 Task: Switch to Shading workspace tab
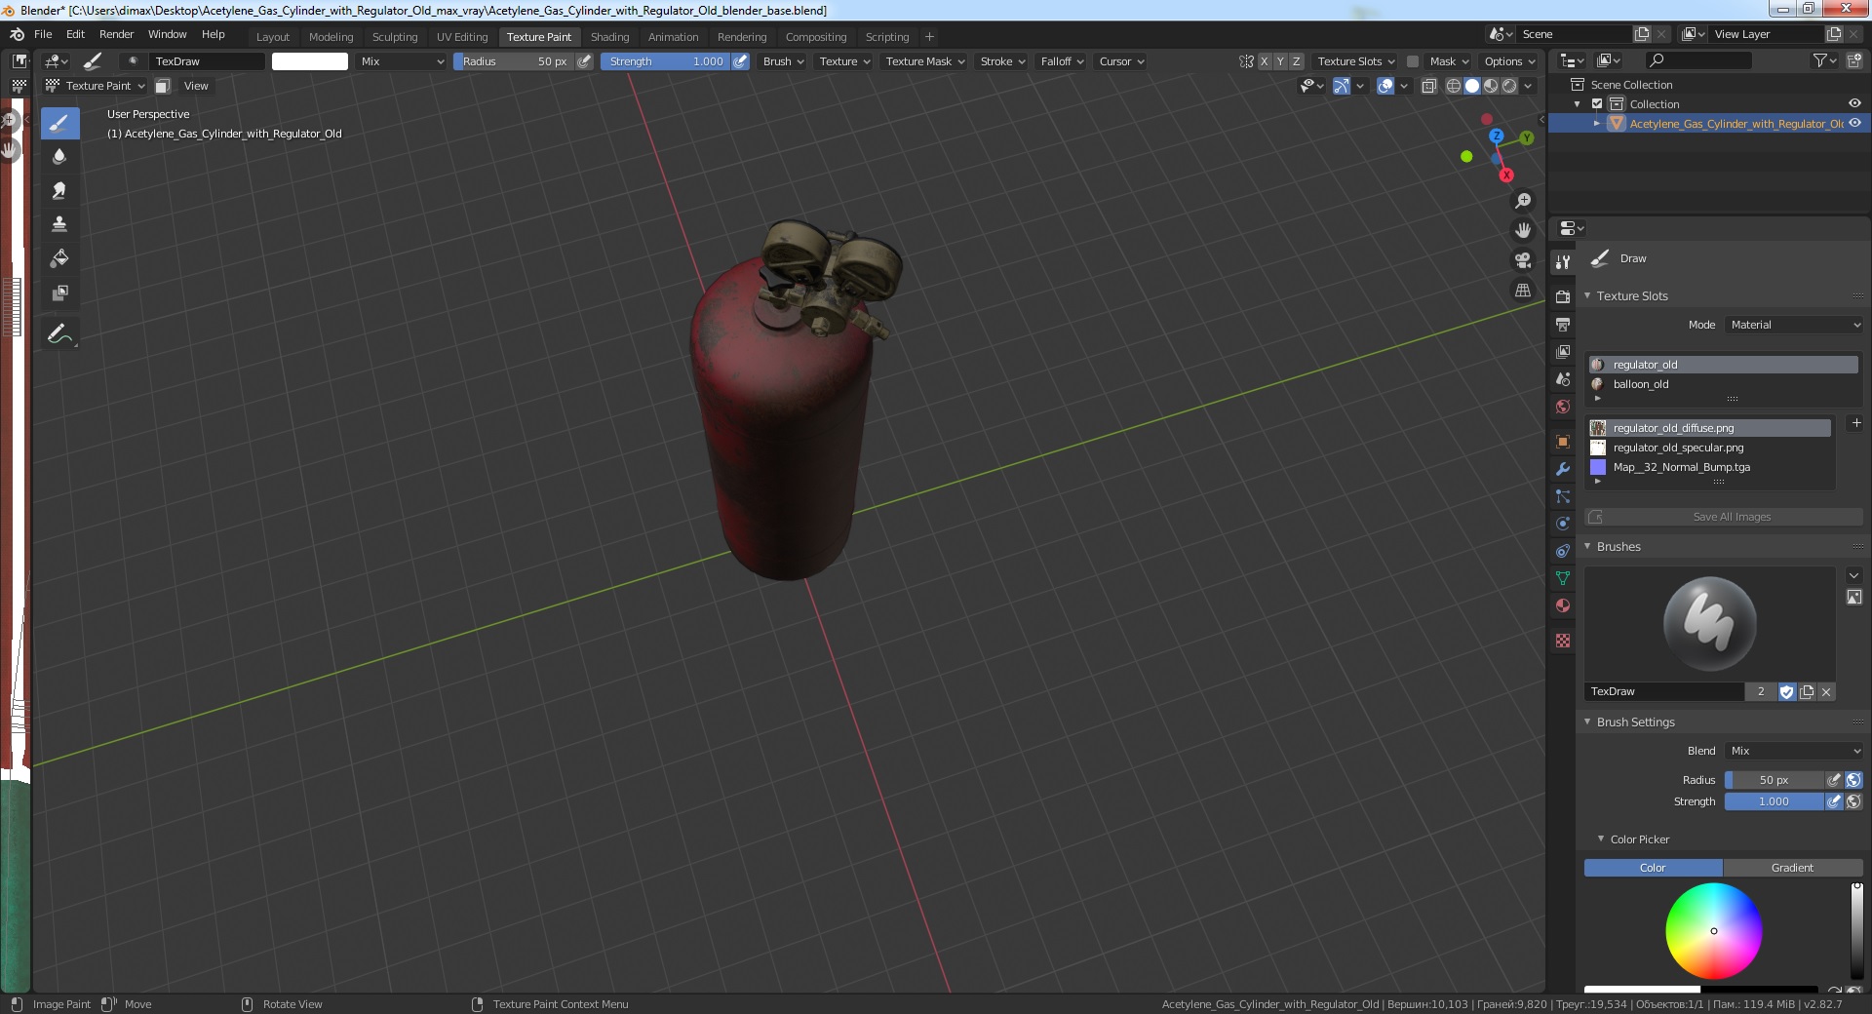(609, 37)
